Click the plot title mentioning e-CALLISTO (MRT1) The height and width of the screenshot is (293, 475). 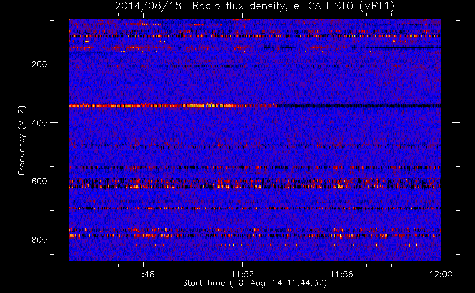[x=255, y=6]
